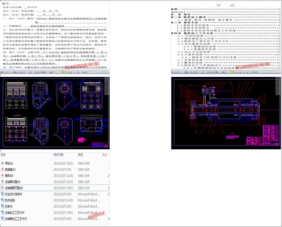
Task: Open the spindle assembly CAD drawing thumbnail
Action: click(x=226, y=113)
